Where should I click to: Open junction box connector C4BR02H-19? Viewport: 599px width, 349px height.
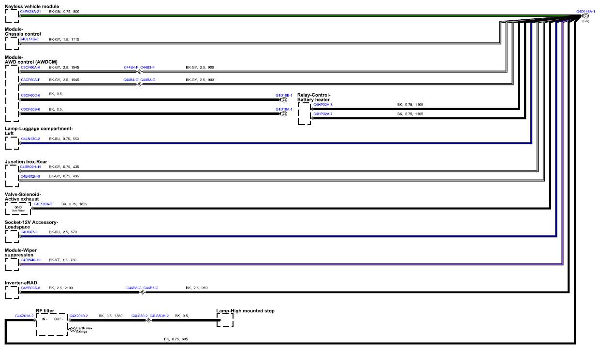pos(30,167)
